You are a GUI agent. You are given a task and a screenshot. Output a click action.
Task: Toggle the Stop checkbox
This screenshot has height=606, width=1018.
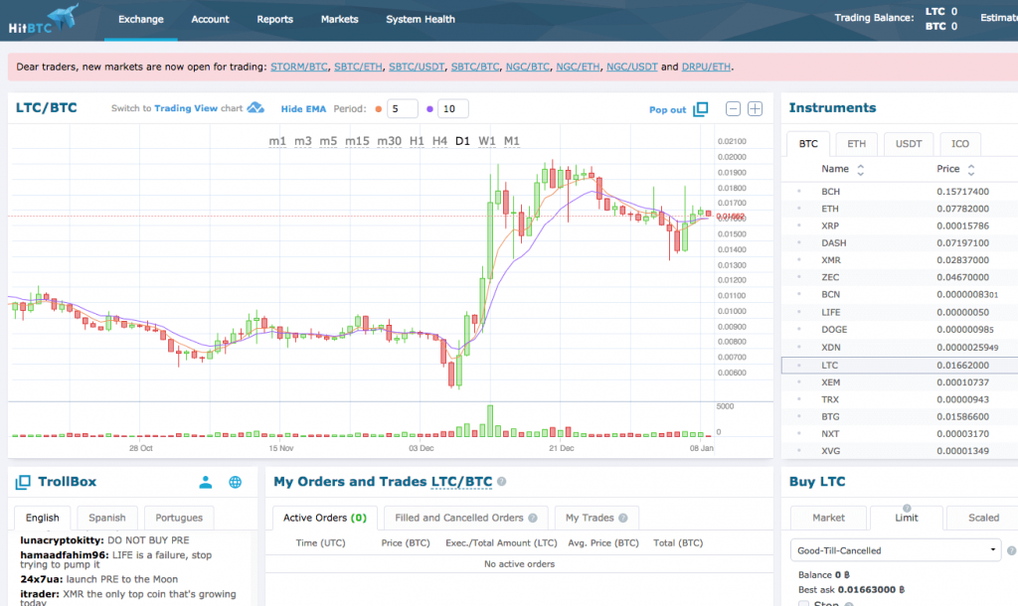coord(803,602)
